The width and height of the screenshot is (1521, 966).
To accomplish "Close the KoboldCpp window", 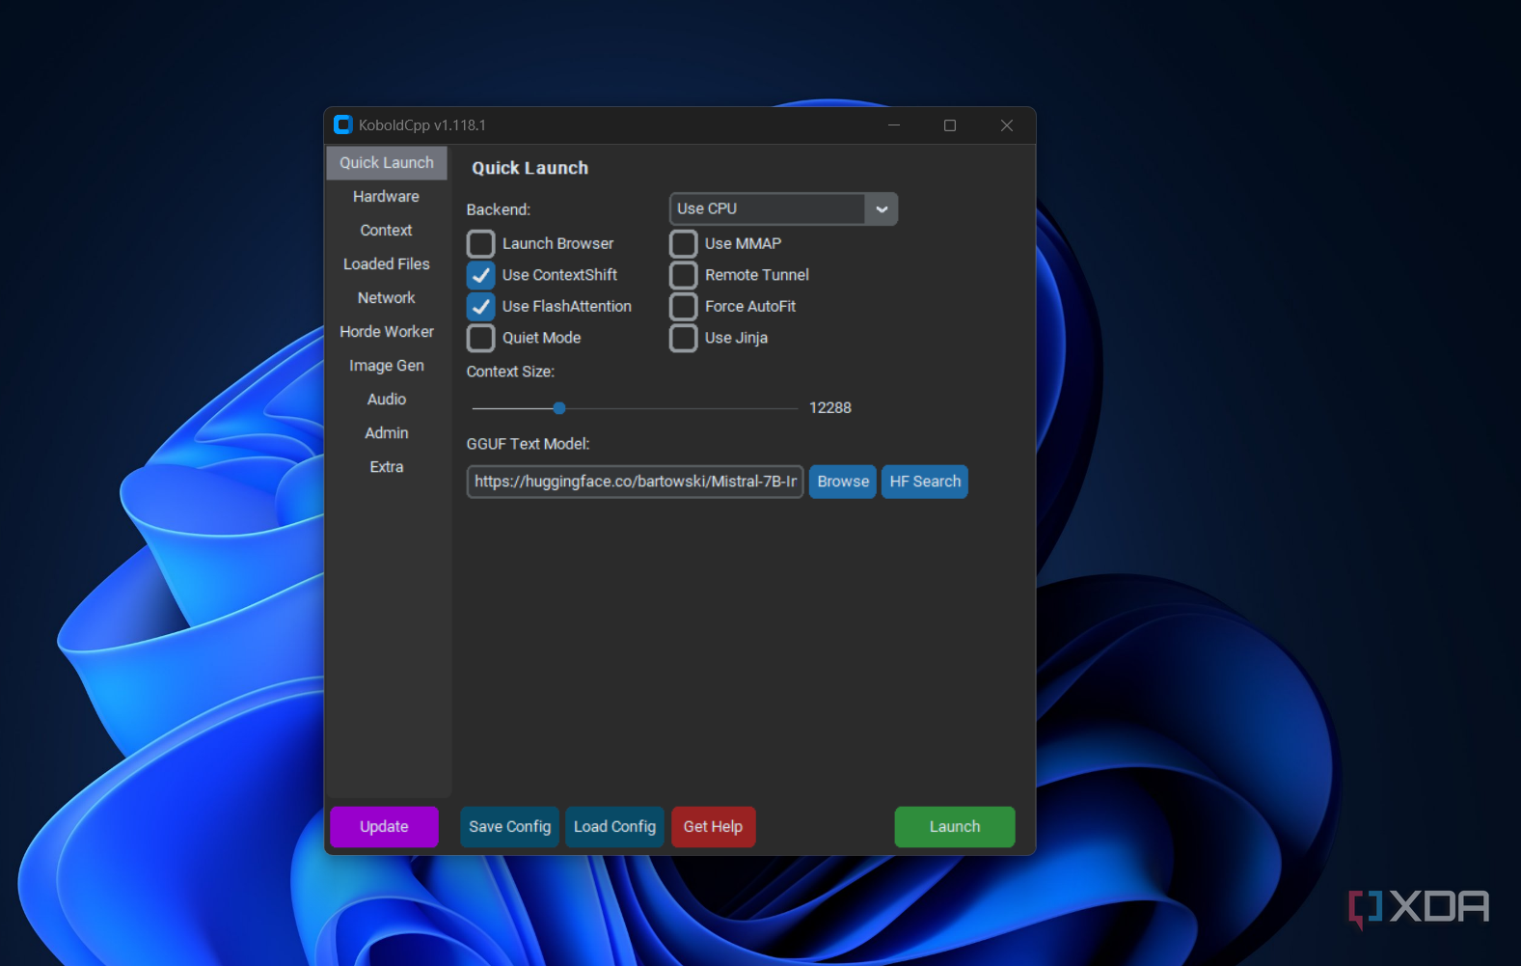I will point(1007,125).
